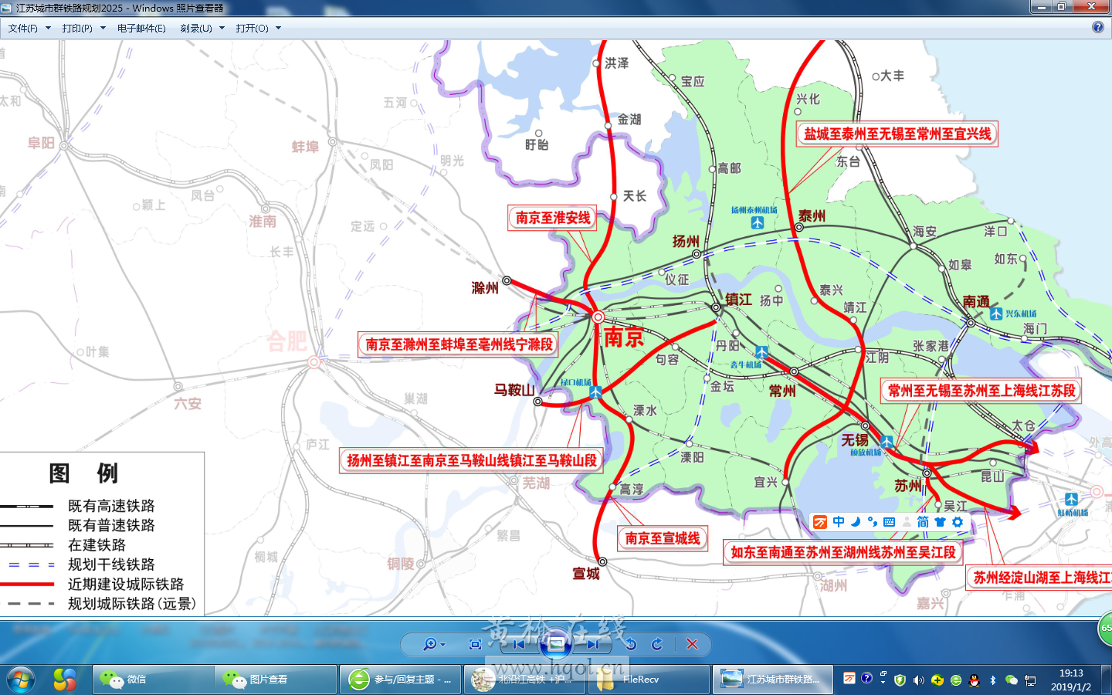This screenshot has height=695, width=1112.
Task: Delete the picture with red X
Action: 692,644
